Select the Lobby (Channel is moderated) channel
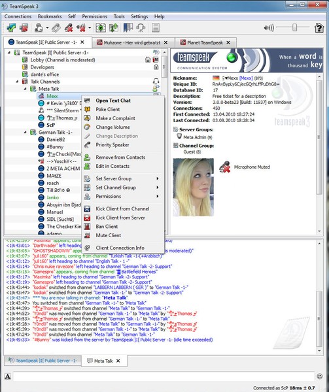329x392 pixels. click(63, 60)
